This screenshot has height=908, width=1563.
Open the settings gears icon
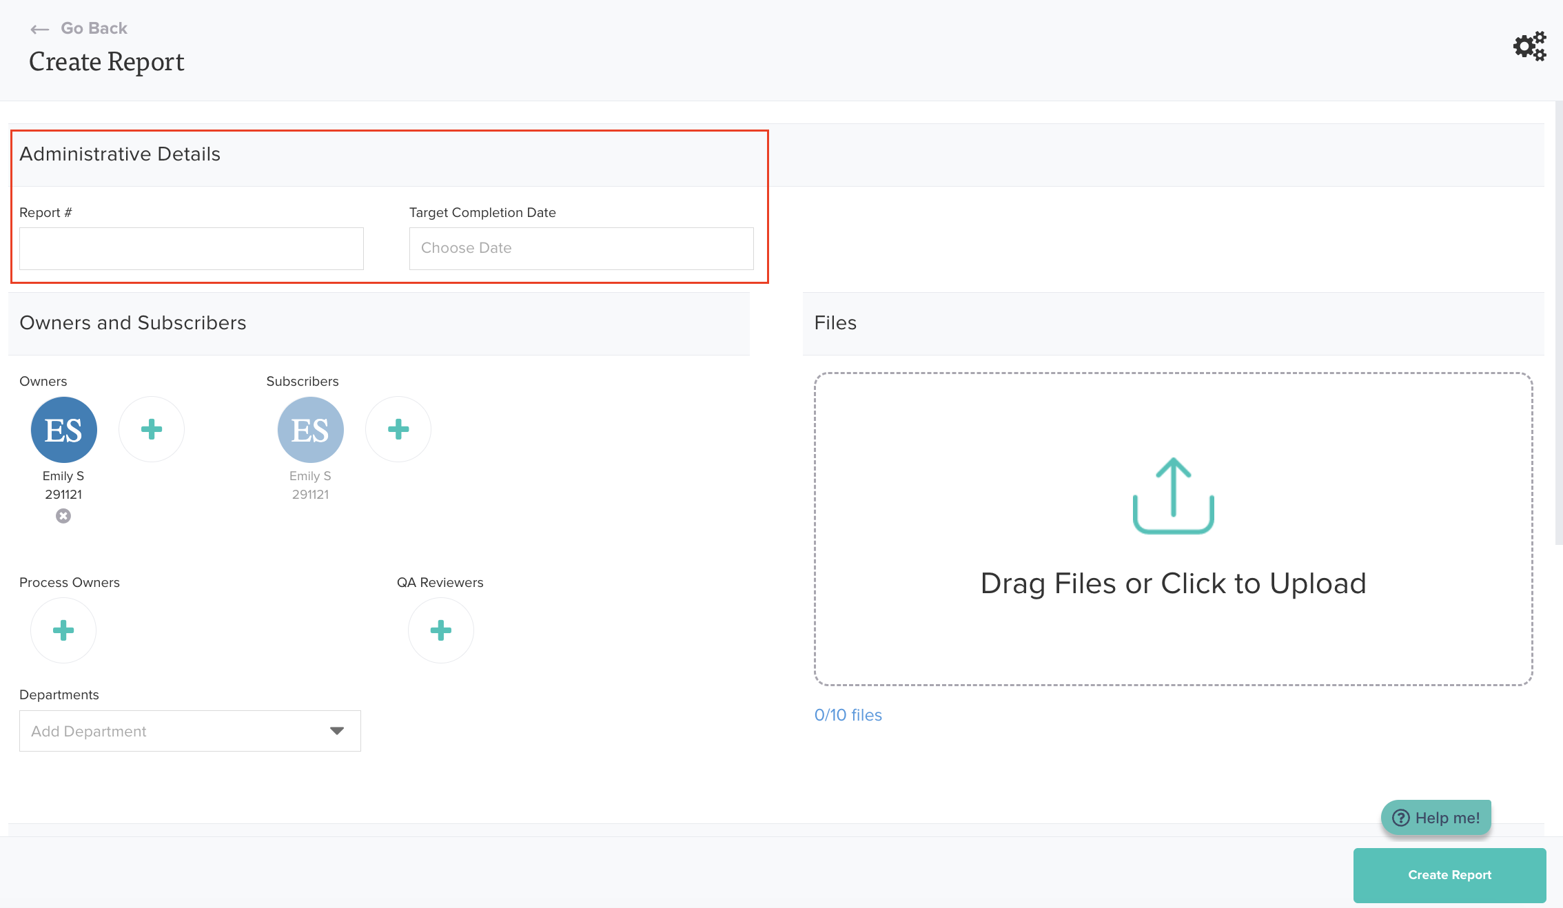click(1529, 47)
